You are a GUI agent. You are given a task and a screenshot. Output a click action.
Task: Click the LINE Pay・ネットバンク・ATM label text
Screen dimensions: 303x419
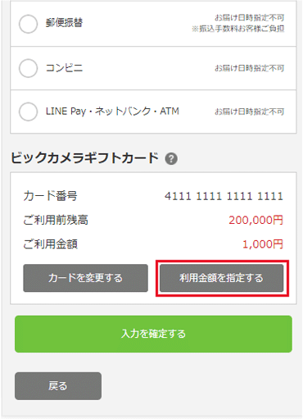click(112, 112)
